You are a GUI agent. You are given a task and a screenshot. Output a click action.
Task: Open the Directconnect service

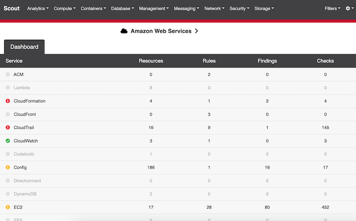coord(27,181)
